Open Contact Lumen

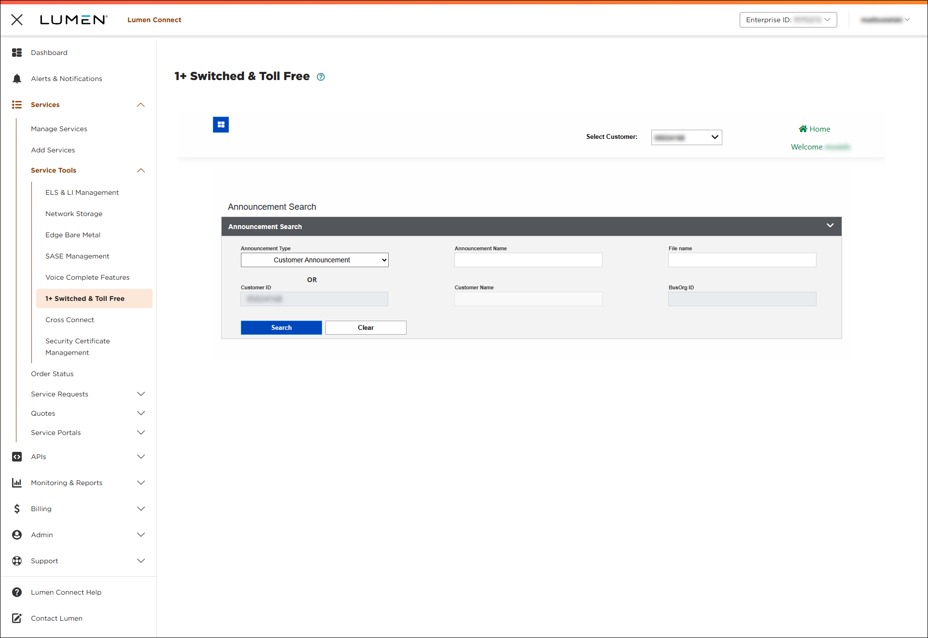(56, 618)
